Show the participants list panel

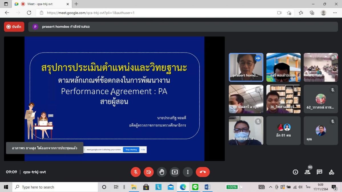[x=308, y=172]
